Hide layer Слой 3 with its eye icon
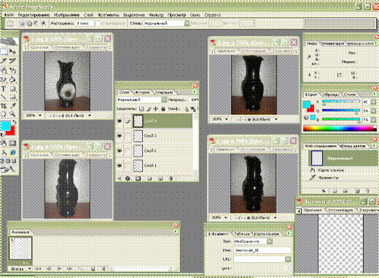379x278 pixels. [120, 136]
